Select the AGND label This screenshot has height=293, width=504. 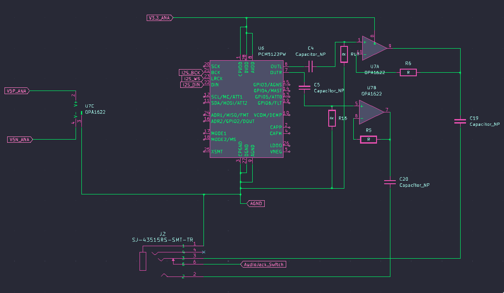pyautogui.click(x=256, y=203)
